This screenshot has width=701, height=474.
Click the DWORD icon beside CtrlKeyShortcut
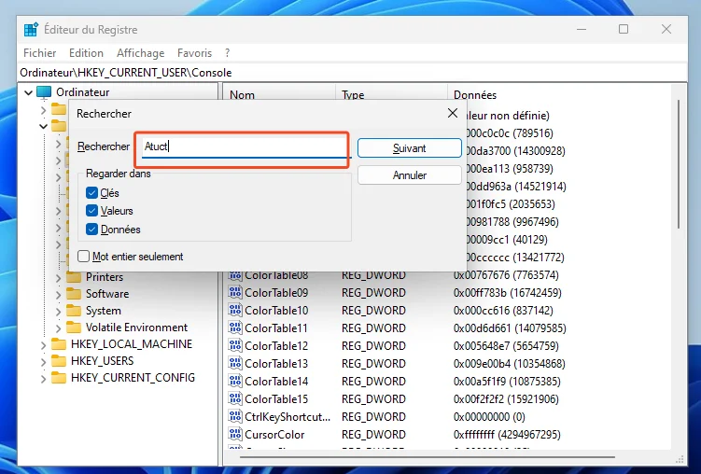click(235, 416)
